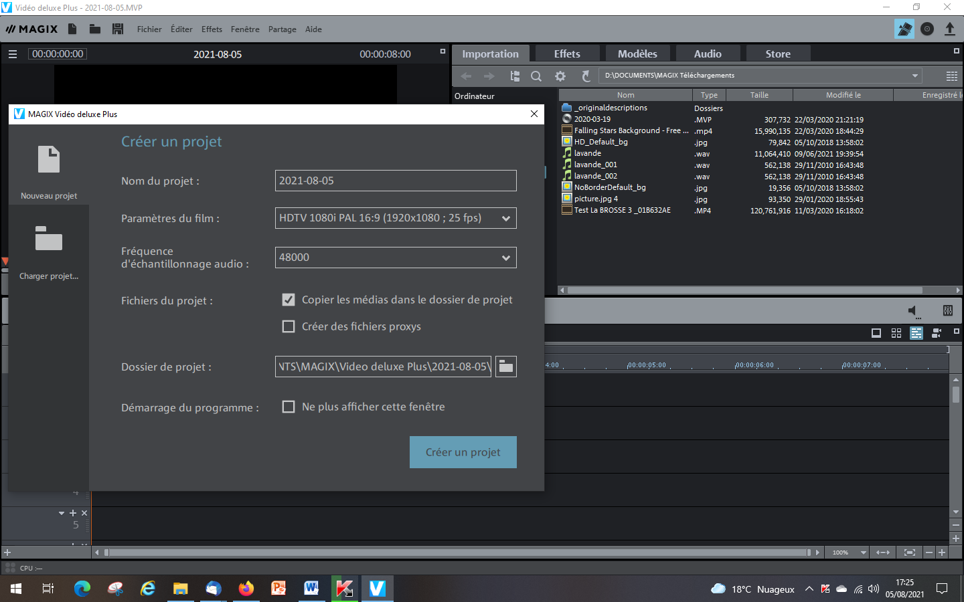
Task: Switch to Importation tab
Action: pos(490,54)
